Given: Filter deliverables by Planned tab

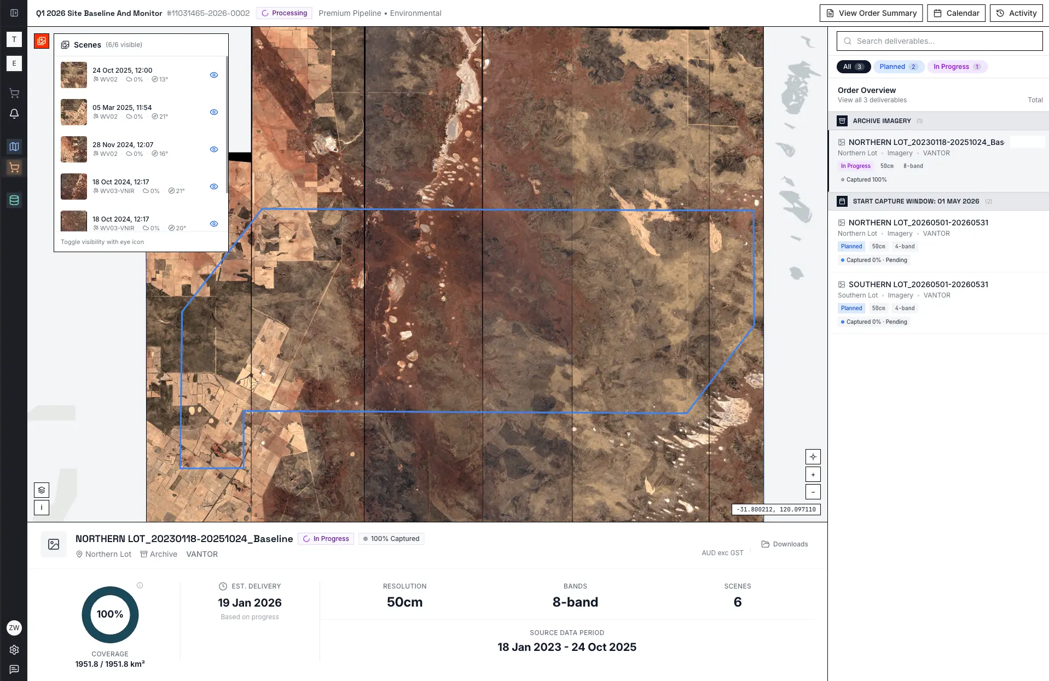Looking at the screenshot, I should coord(899,67).
